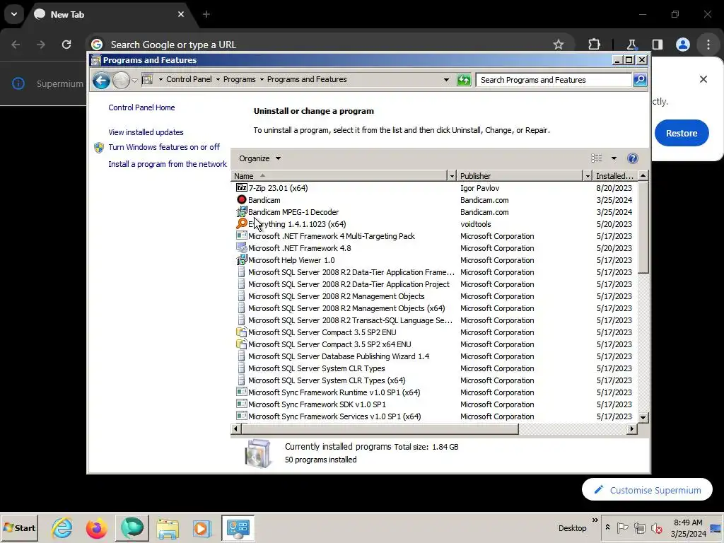Click the horizontal scrollbar thumb in program list

click(380, 429)
